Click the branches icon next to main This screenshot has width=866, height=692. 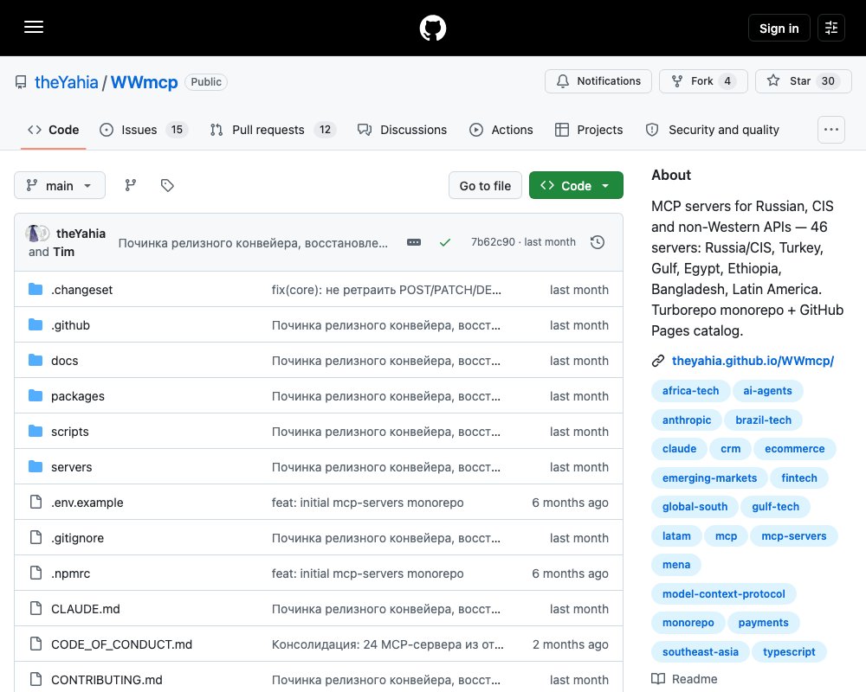(x=131, y=185)
